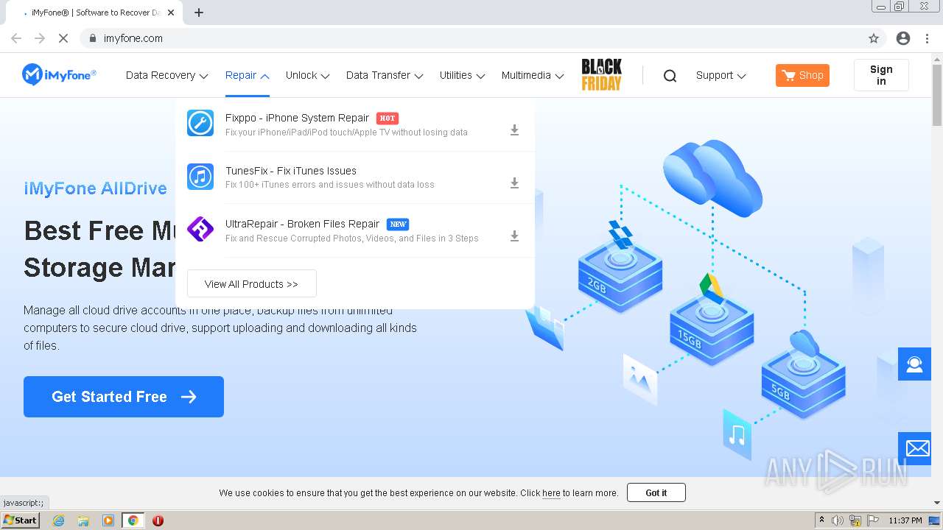The width and height of the screenshot is (943, 530).
Task: Expand the Multimedia menu
Action: [x=533, y=75]
